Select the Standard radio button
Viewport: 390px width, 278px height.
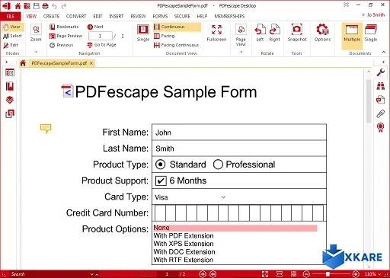click(x=161, y=165)
